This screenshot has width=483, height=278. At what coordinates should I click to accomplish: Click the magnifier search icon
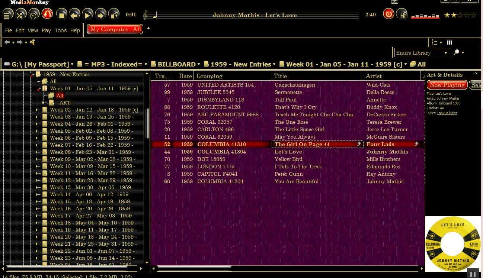457,52
